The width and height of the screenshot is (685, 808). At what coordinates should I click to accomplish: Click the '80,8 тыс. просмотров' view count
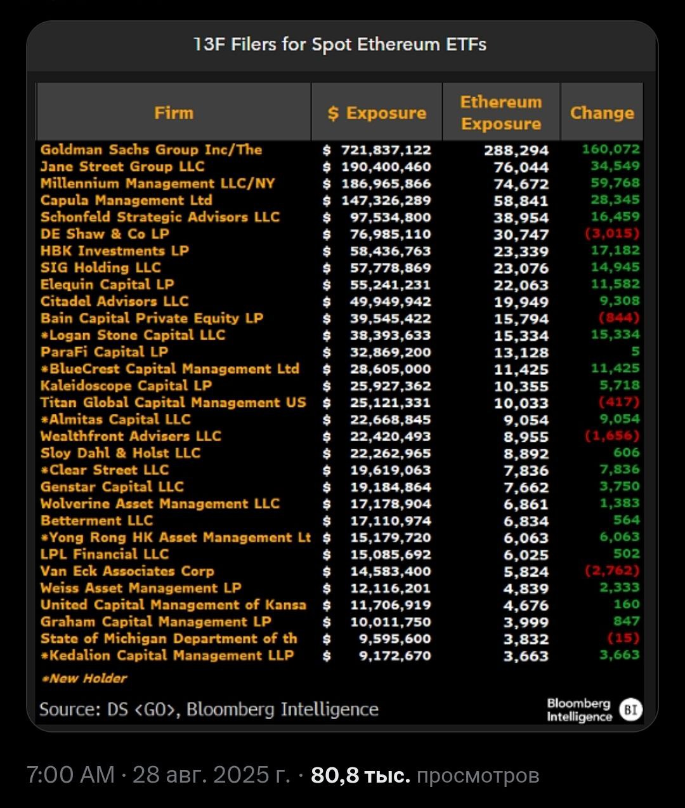click(x=425, y=775)
